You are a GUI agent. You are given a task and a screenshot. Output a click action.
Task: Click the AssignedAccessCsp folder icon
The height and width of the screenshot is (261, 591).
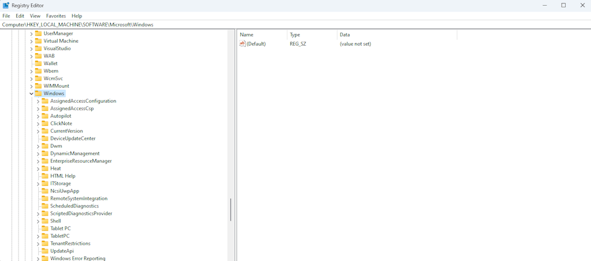pos(45,108)
